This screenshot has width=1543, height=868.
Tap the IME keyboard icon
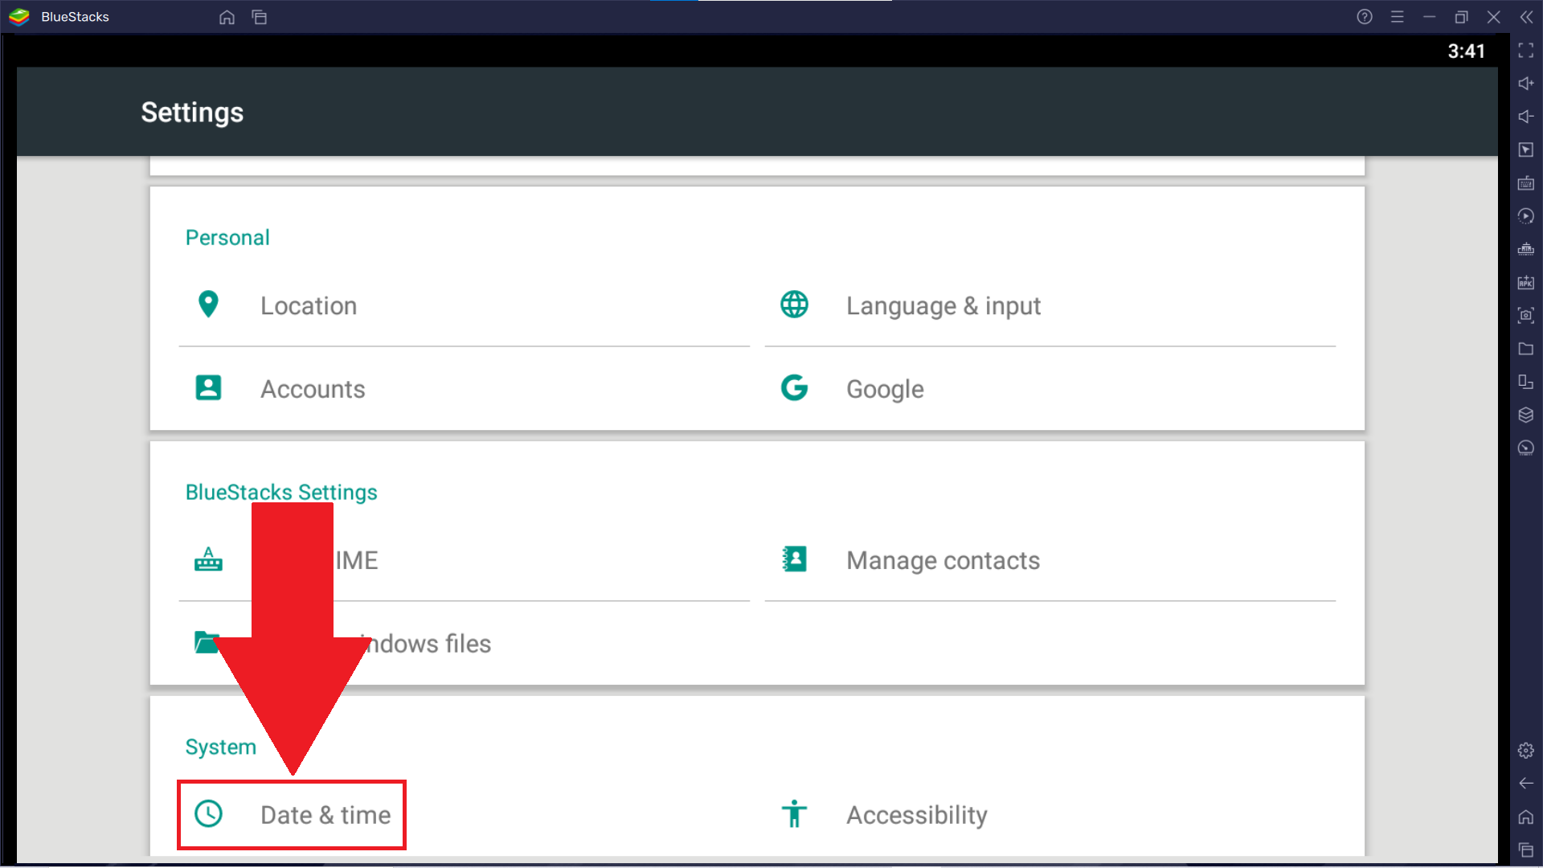(208, 559)
